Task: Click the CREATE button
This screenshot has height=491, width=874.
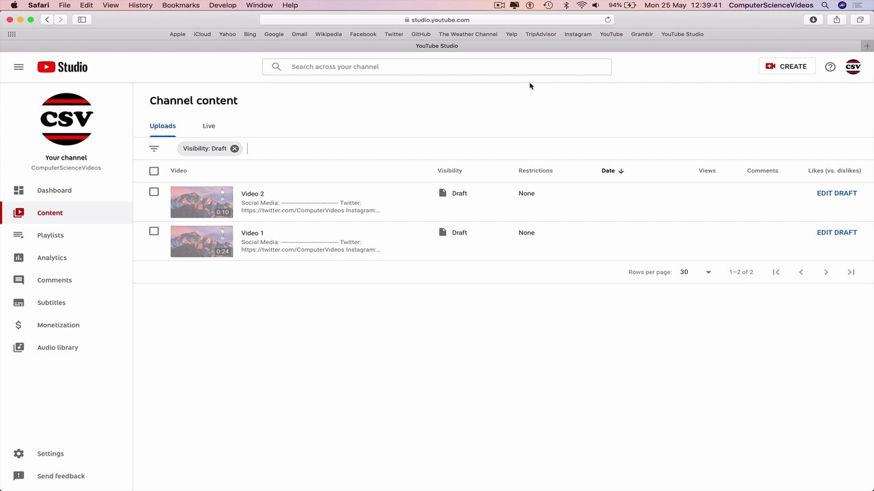Action: tap(787, 66)
